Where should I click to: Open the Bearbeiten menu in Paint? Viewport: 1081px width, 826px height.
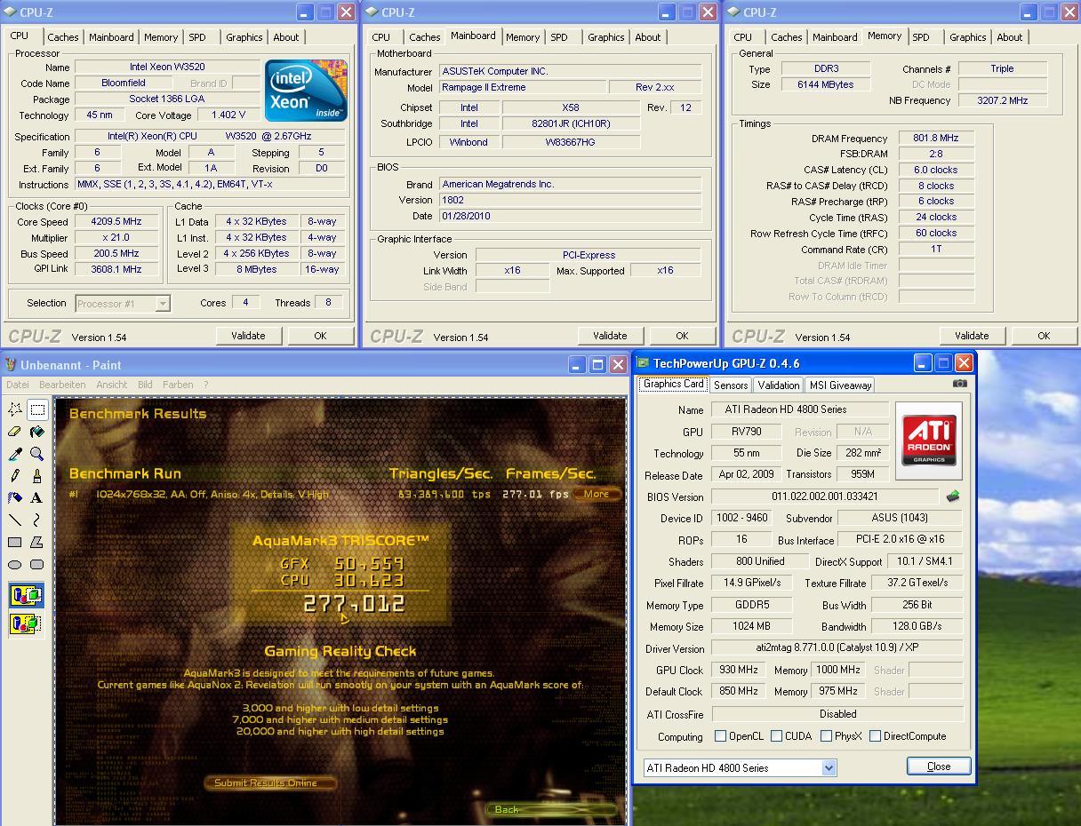62,385
